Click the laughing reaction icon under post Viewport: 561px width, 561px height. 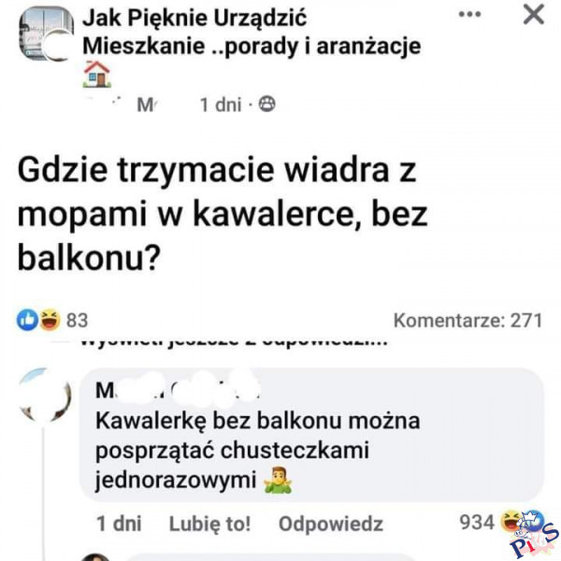(50, 320)
